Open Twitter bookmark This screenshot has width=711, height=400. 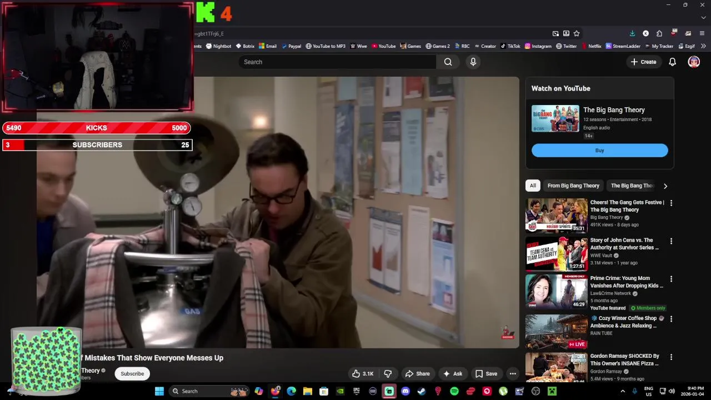coord(567,46)
